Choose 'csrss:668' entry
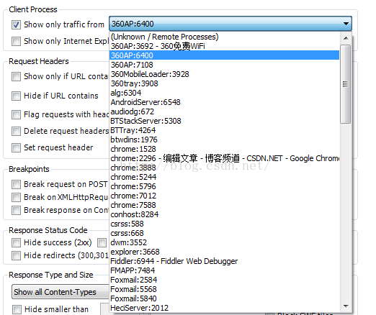Image resolution: width=376 pixels, height=315 pixels. pyautogui.click(x=225, y=233)
